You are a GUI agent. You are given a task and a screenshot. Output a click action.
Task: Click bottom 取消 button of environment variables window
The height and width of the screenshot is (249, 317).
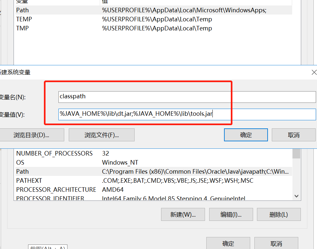point(276,243)
